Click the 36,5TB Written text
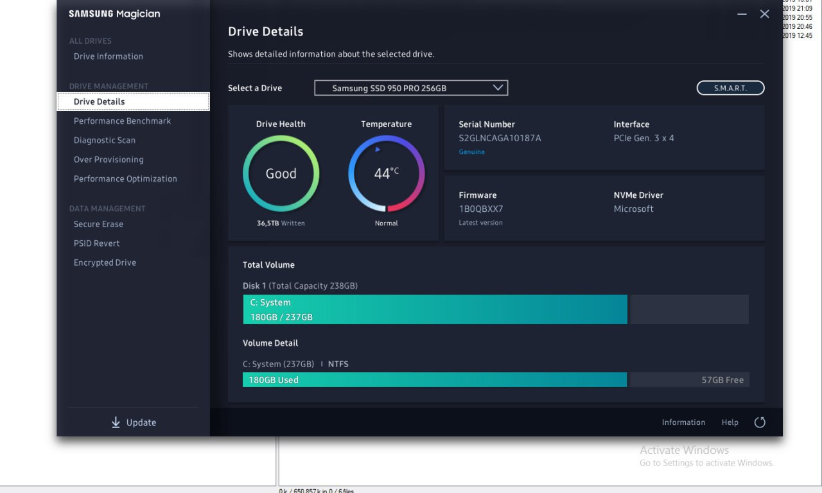Viewport: 822px width, 493px height. coord(281,223)
